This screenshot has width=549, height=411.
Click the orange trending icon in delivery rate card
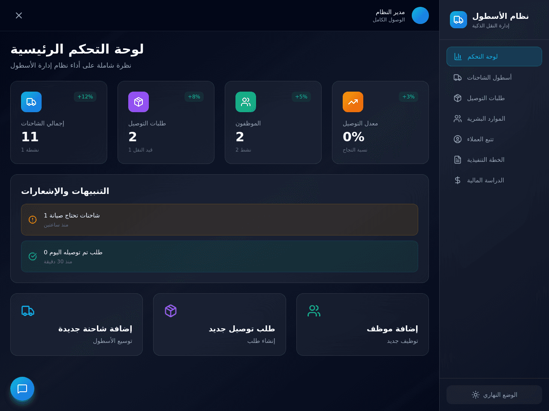click(353, 102)
